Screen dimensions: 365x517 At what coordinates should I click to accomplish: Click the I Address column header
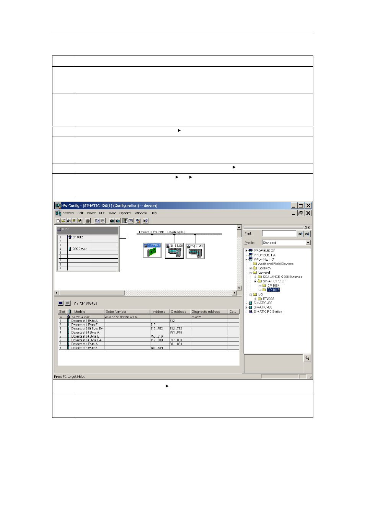point(160,312)
